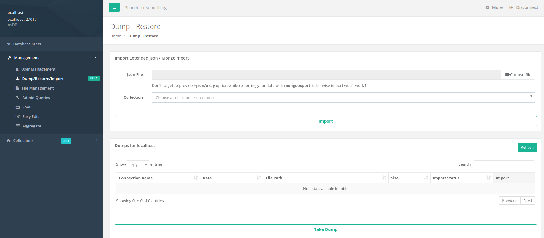Sort table by Size column
This screenshot has width=544, height=238.
coord(409,178)
